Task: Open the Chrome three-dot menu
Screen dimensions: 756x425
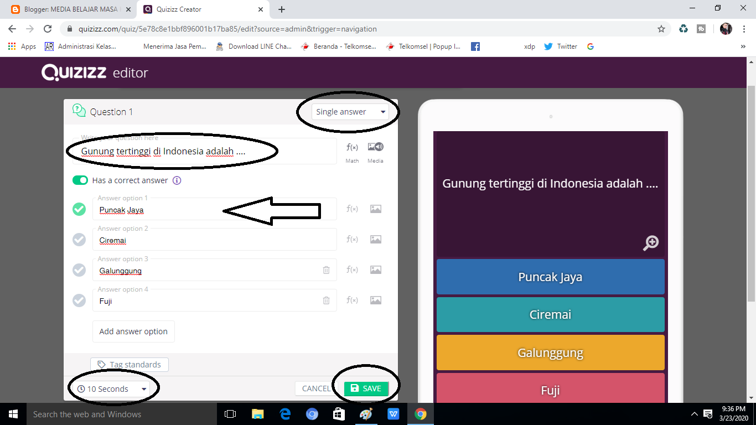Action: click(x=744, y=28)
